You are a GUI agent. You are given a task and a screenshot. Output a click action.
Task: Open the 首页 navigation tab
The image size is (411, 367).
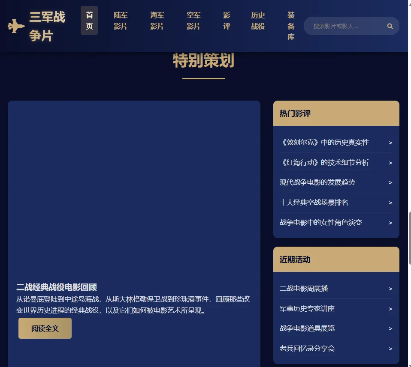click(89, 21)
